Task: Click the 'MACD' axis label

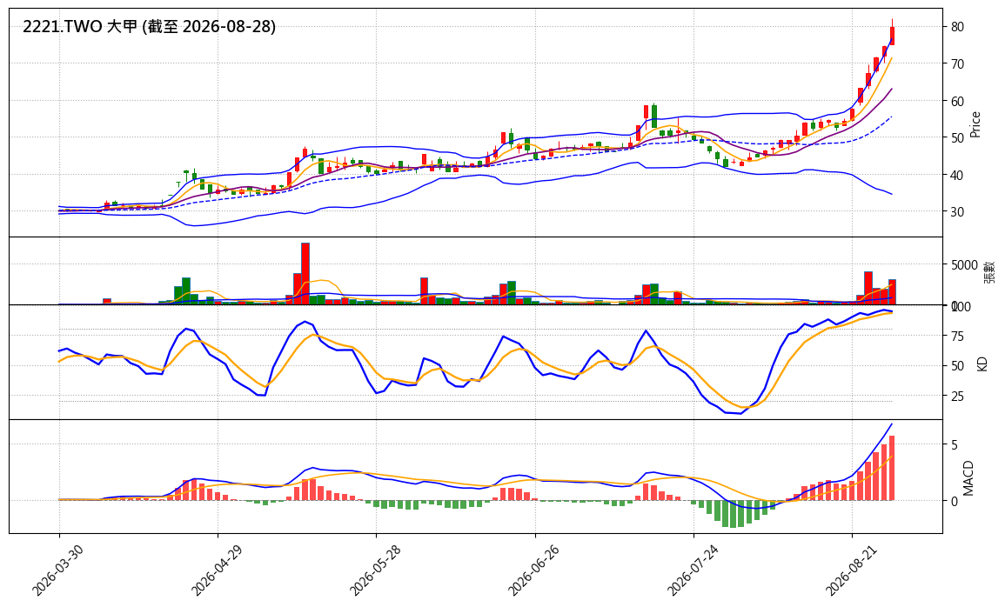Action: click(968, 477)
